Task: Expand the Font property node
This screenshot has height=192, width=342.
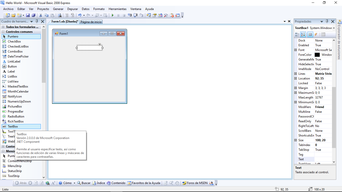Action: (296, 50)
